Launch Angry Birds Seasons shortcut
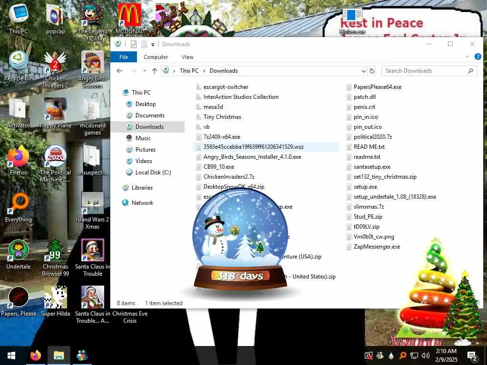Screen dimensions: 487x365 (x=92, y=69)
